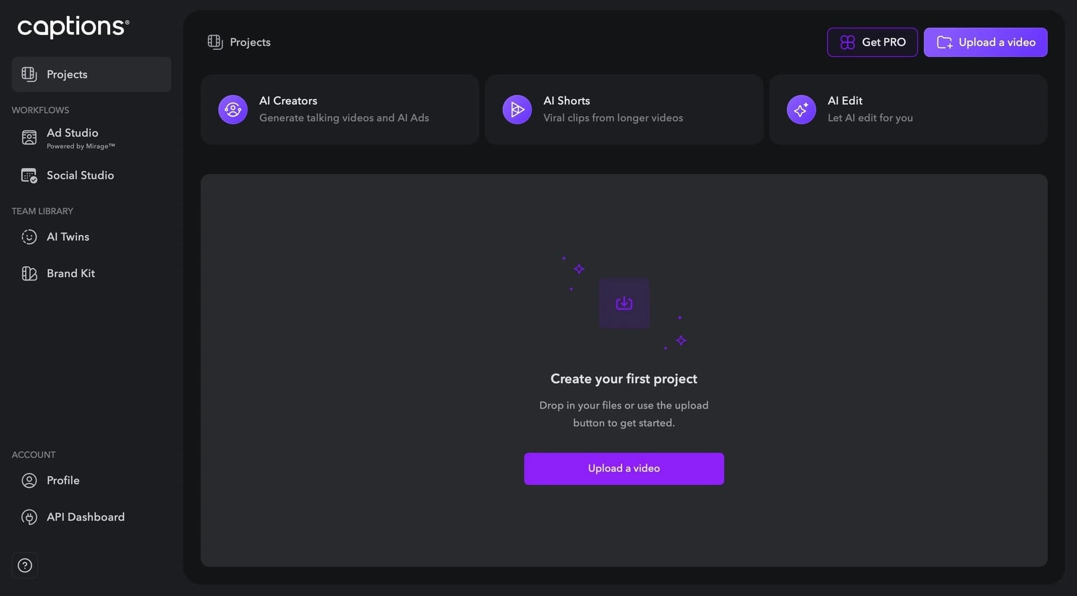Click the AI Twins face icon

29,237
